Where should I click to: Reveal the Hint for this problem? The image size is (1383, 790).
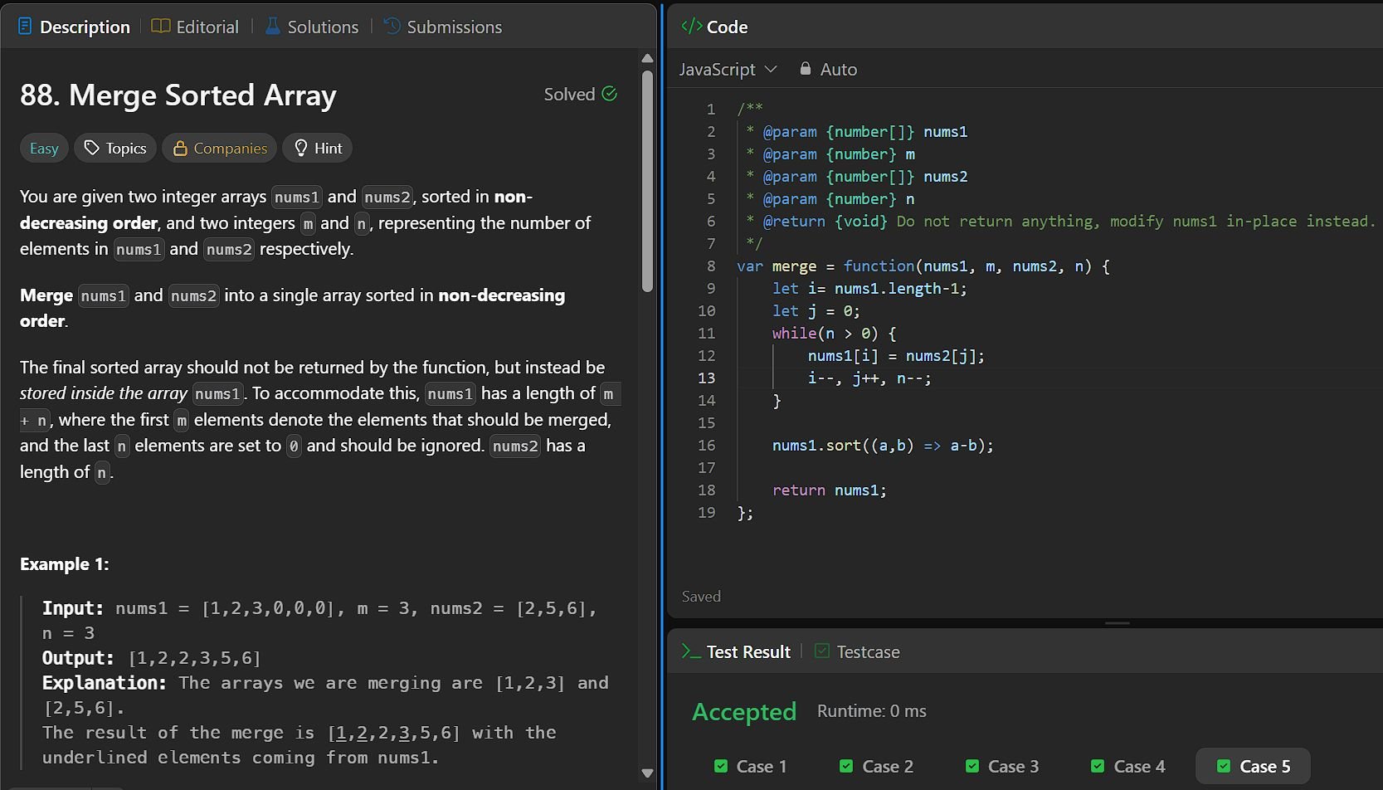point(318,148)
